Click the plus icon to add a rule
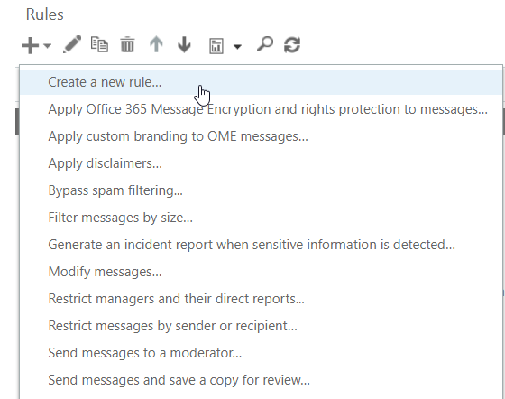This screenshot has height=399, width=505. coord(31,45)
